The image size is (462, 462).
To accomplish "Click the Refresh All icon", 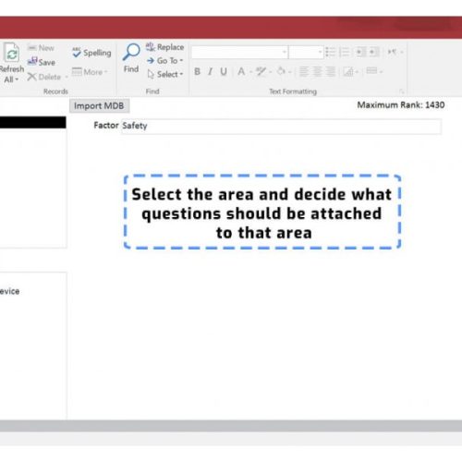I will click(x=12, y=53).
